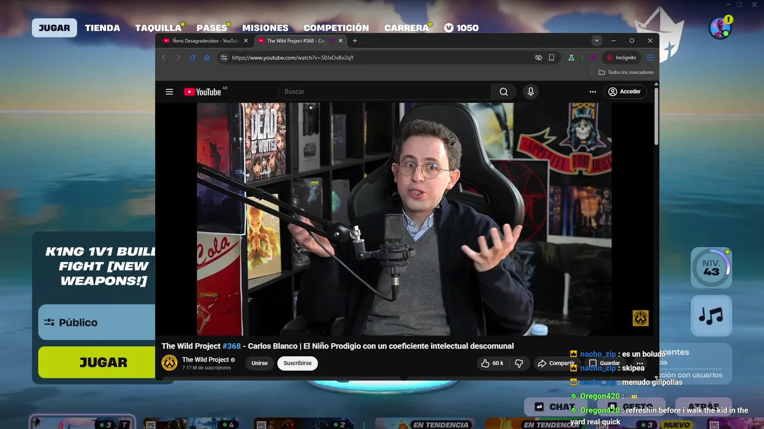
Task: Open Fortnite CARRERA tab
Action: click(406, 28)
